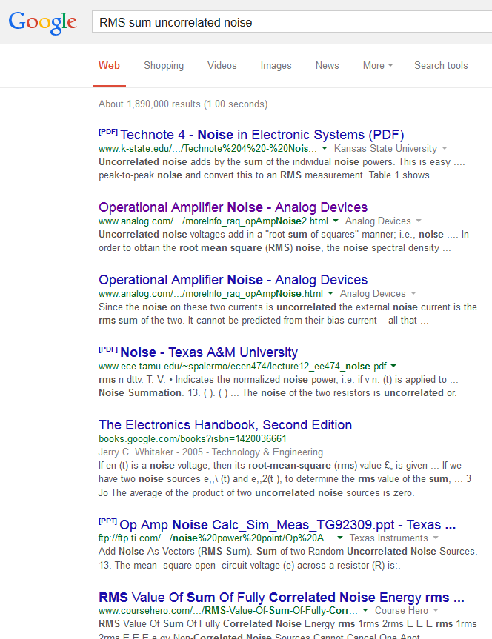492x639 pixels.
Task: Expand green arrow next to opAmpNoise2.html URL
Action: (336, 221)
